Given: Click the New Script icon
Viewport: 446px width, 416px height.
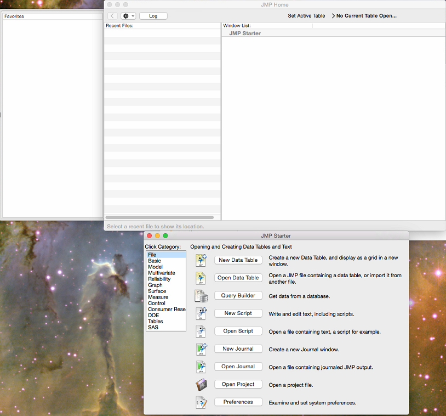Looking at the screenshot, I should click(201, 313).
